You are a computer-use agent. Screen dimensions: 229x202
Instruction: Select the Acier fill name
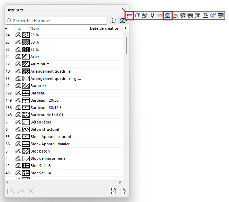tap(35, 57)
